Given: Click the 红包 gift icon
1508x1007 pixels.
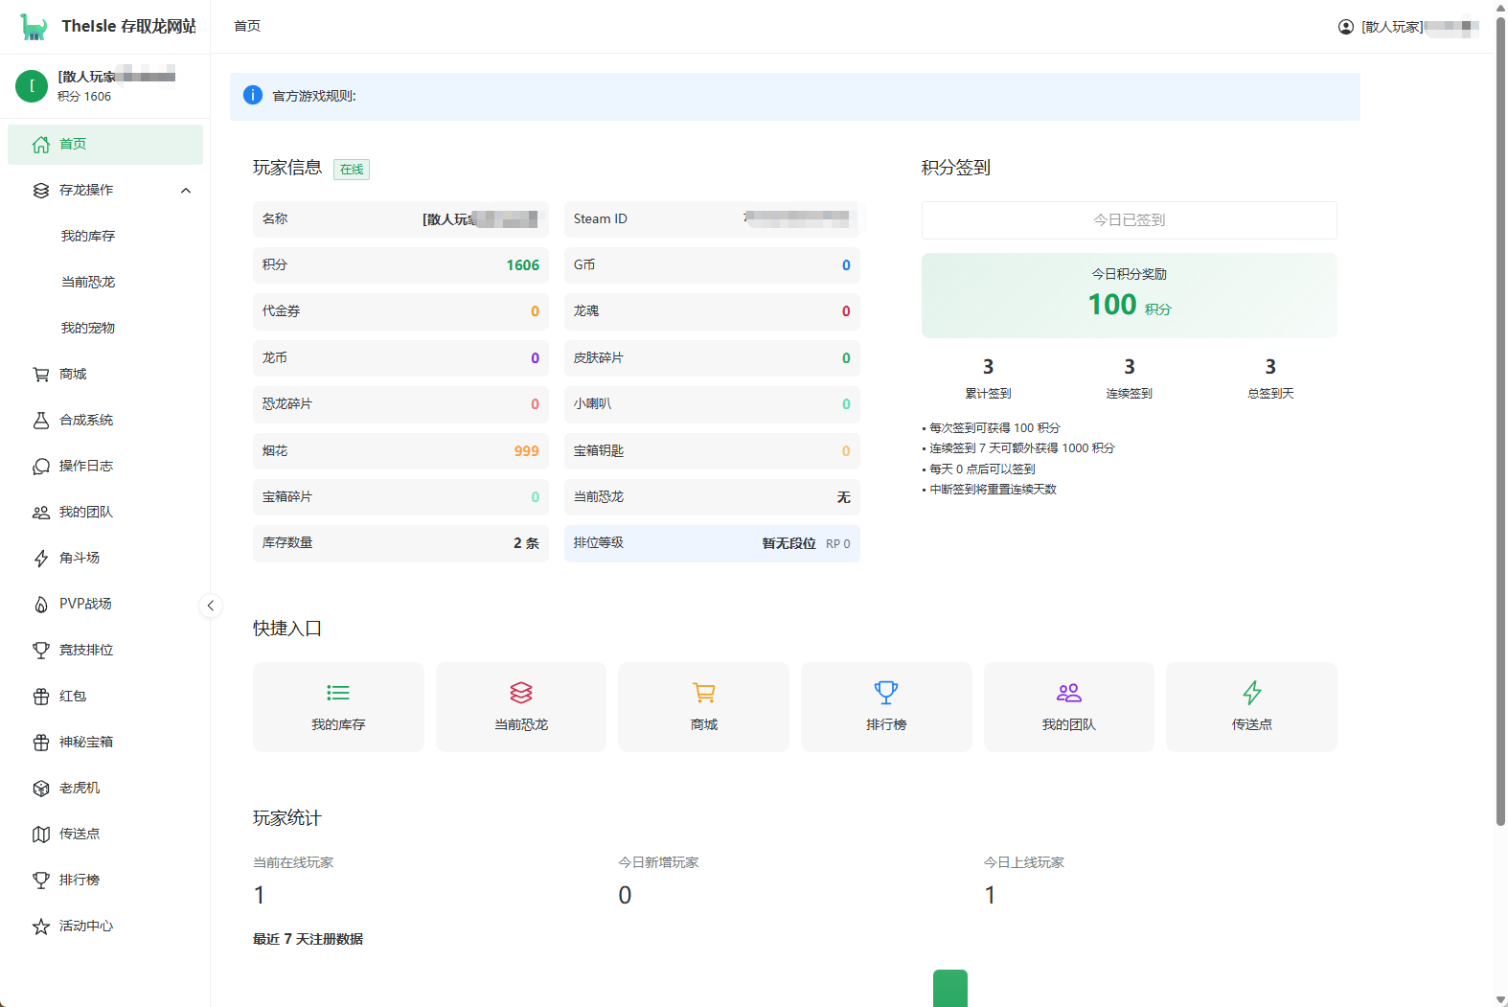Looking at the screenshot, I should click(41, 697).
